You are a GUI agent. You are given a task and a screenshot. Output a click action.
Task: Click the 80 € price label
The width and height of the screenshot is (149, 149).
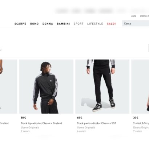coord(24,118)
